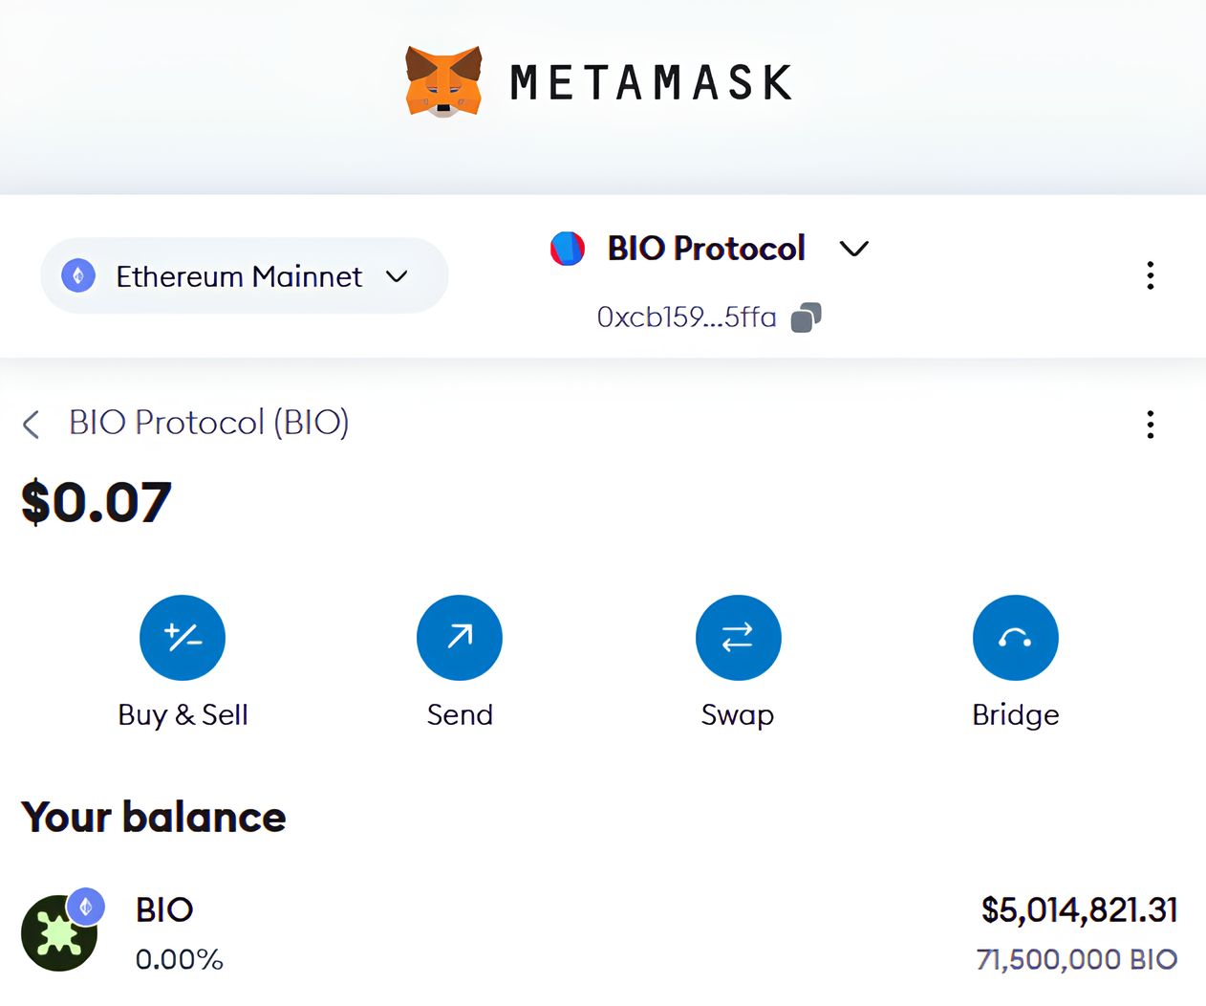Screen dimensions: 1206x1006
Task: Tap the Swap tokens icon
Action: [x=738, y=638]
